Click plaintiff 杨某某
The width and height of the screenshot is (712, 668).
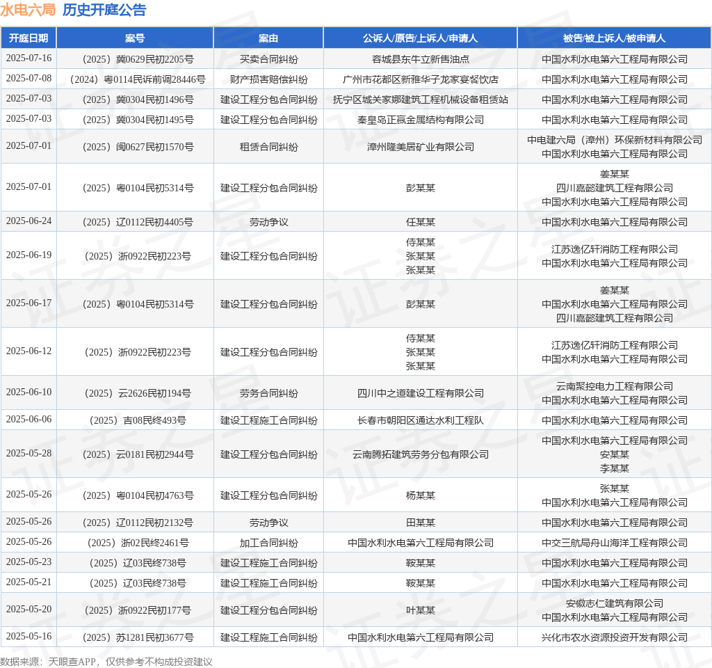pos(420,495)
